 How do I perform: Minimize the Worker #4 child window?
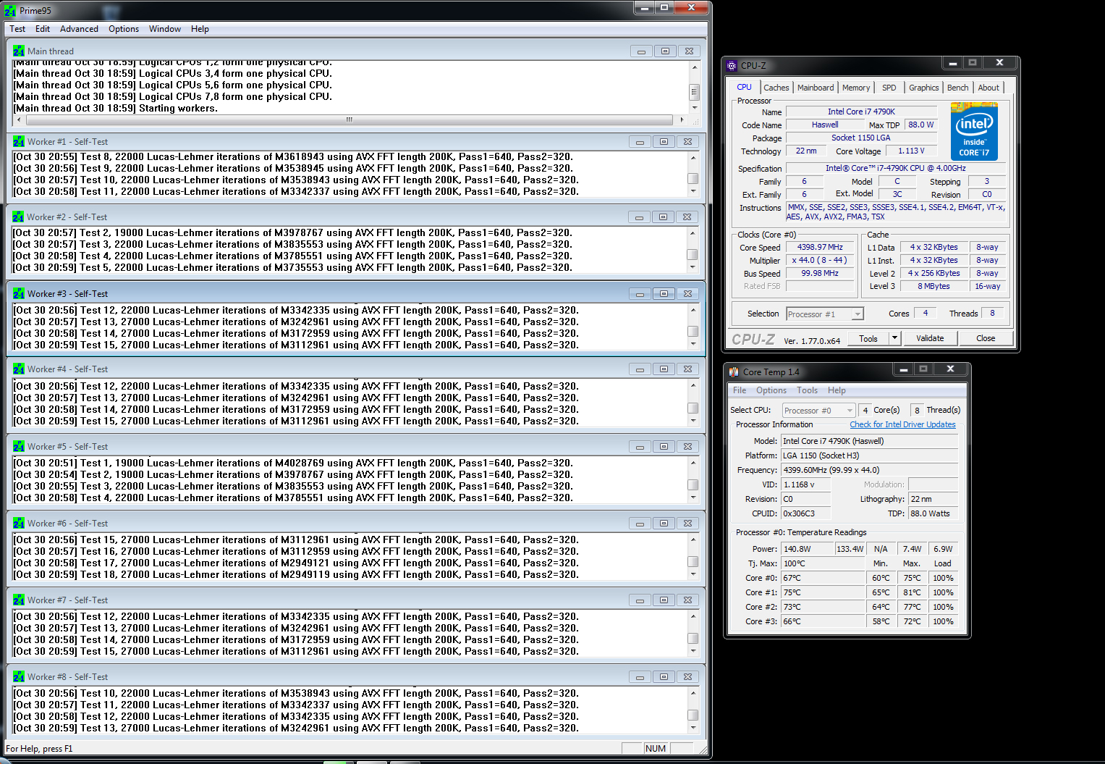640,369
